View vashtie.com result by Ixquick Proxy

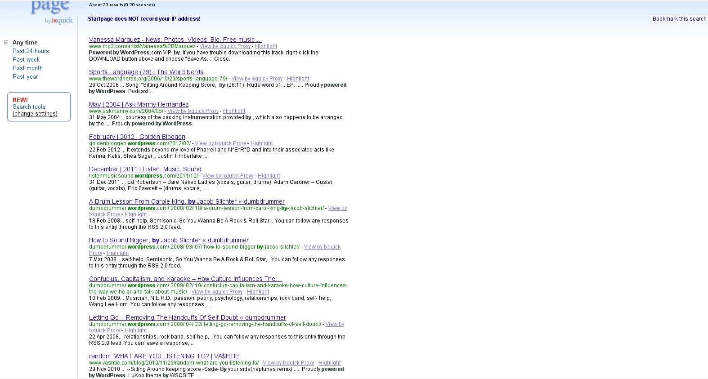click(288, 363)
